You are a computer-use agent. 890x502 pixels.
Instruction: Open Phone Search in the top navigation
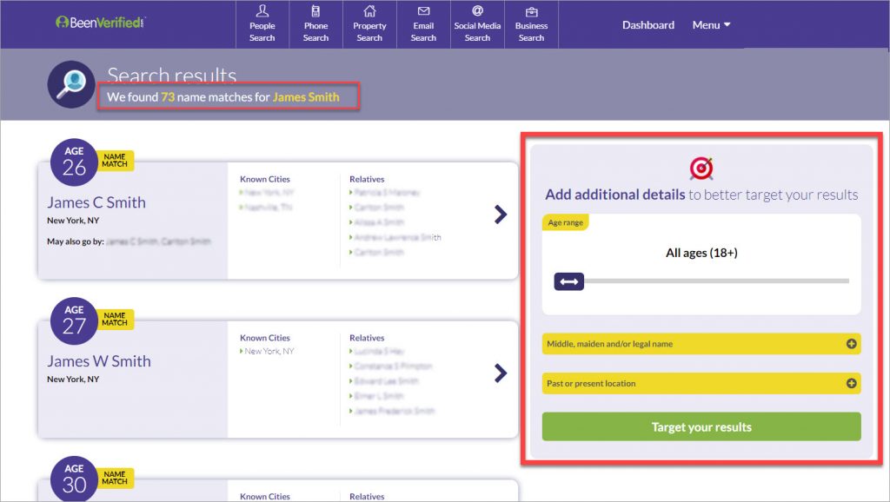tap(315, 24)
